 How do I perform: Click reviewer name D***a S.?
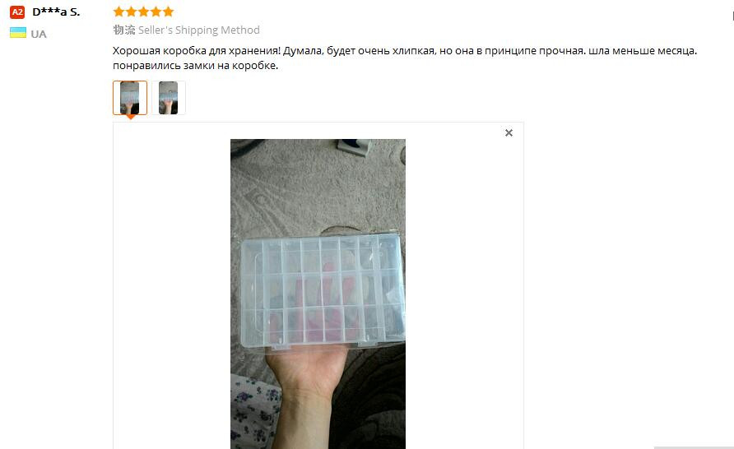(x=56, y=12)
